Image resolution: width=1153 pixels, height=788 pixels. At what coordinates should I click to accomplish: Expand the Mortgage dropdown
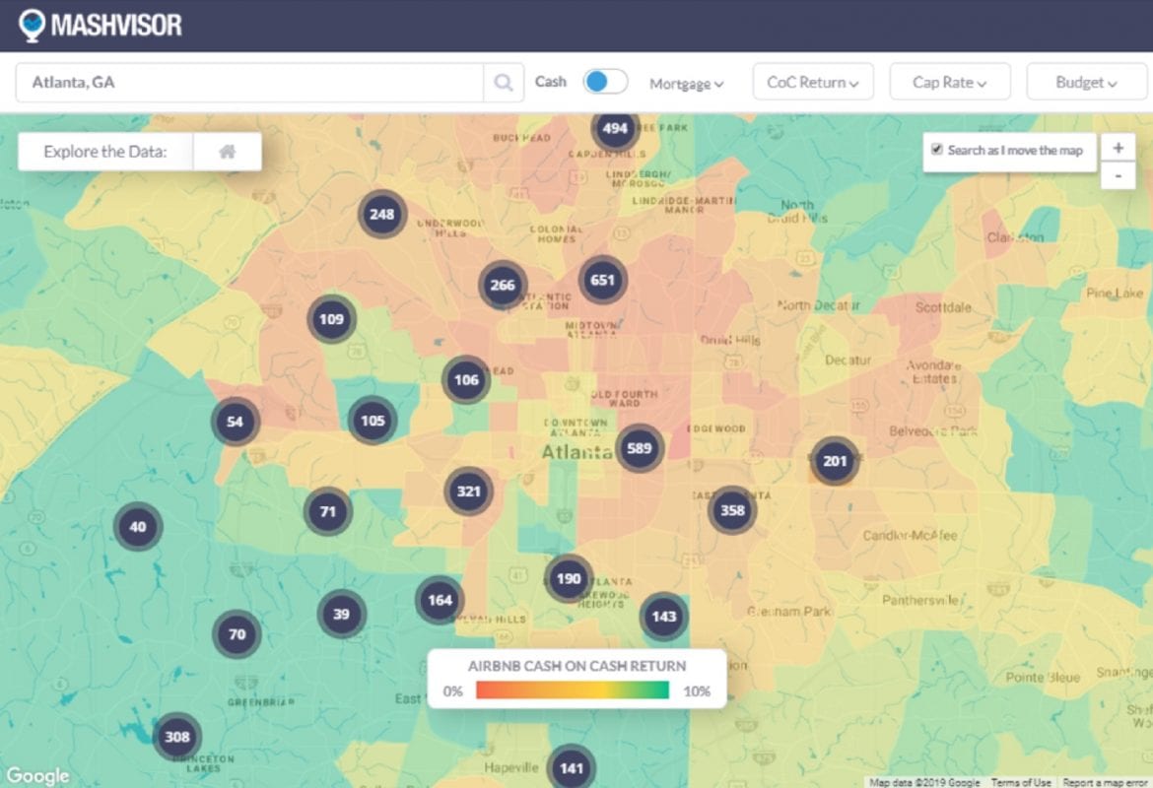point(686,84)
